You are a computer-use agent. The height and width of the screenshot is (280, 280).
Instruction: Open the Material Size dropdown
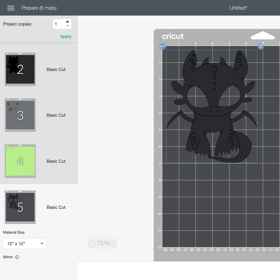coord(24,244)
